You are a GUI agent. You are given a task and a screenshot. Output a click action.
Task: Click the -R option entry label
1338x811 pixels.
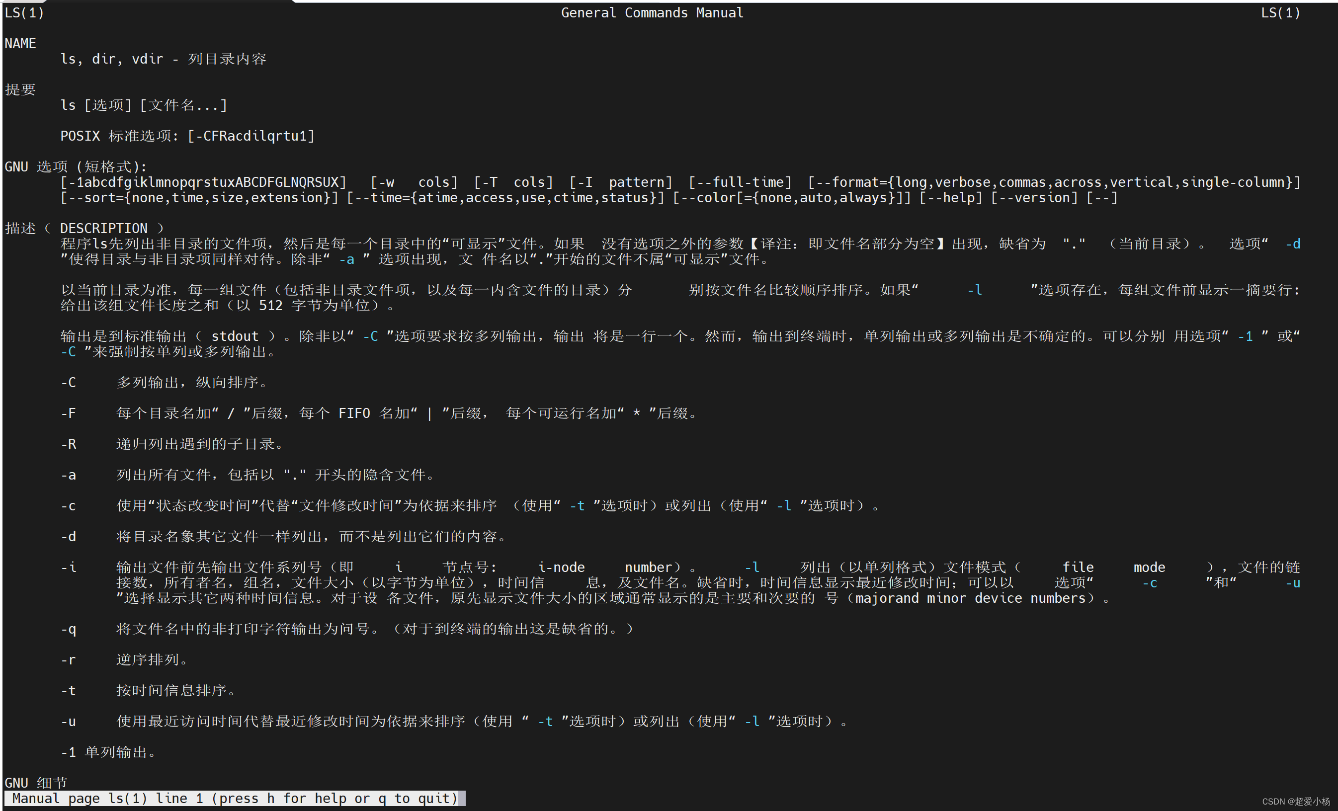point(69,444)
